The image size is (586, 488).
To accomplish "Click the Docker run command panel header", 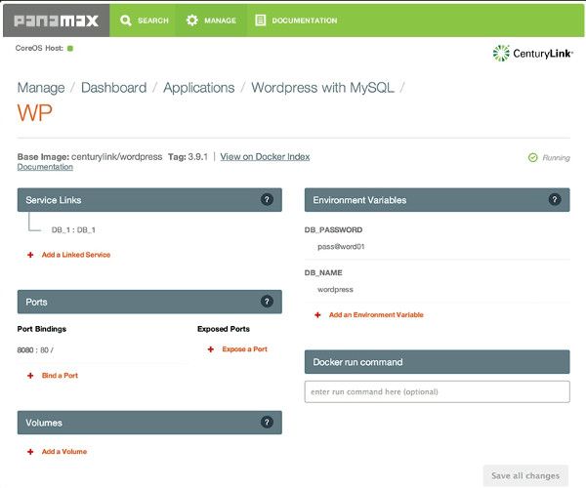I will click(437, 362).
